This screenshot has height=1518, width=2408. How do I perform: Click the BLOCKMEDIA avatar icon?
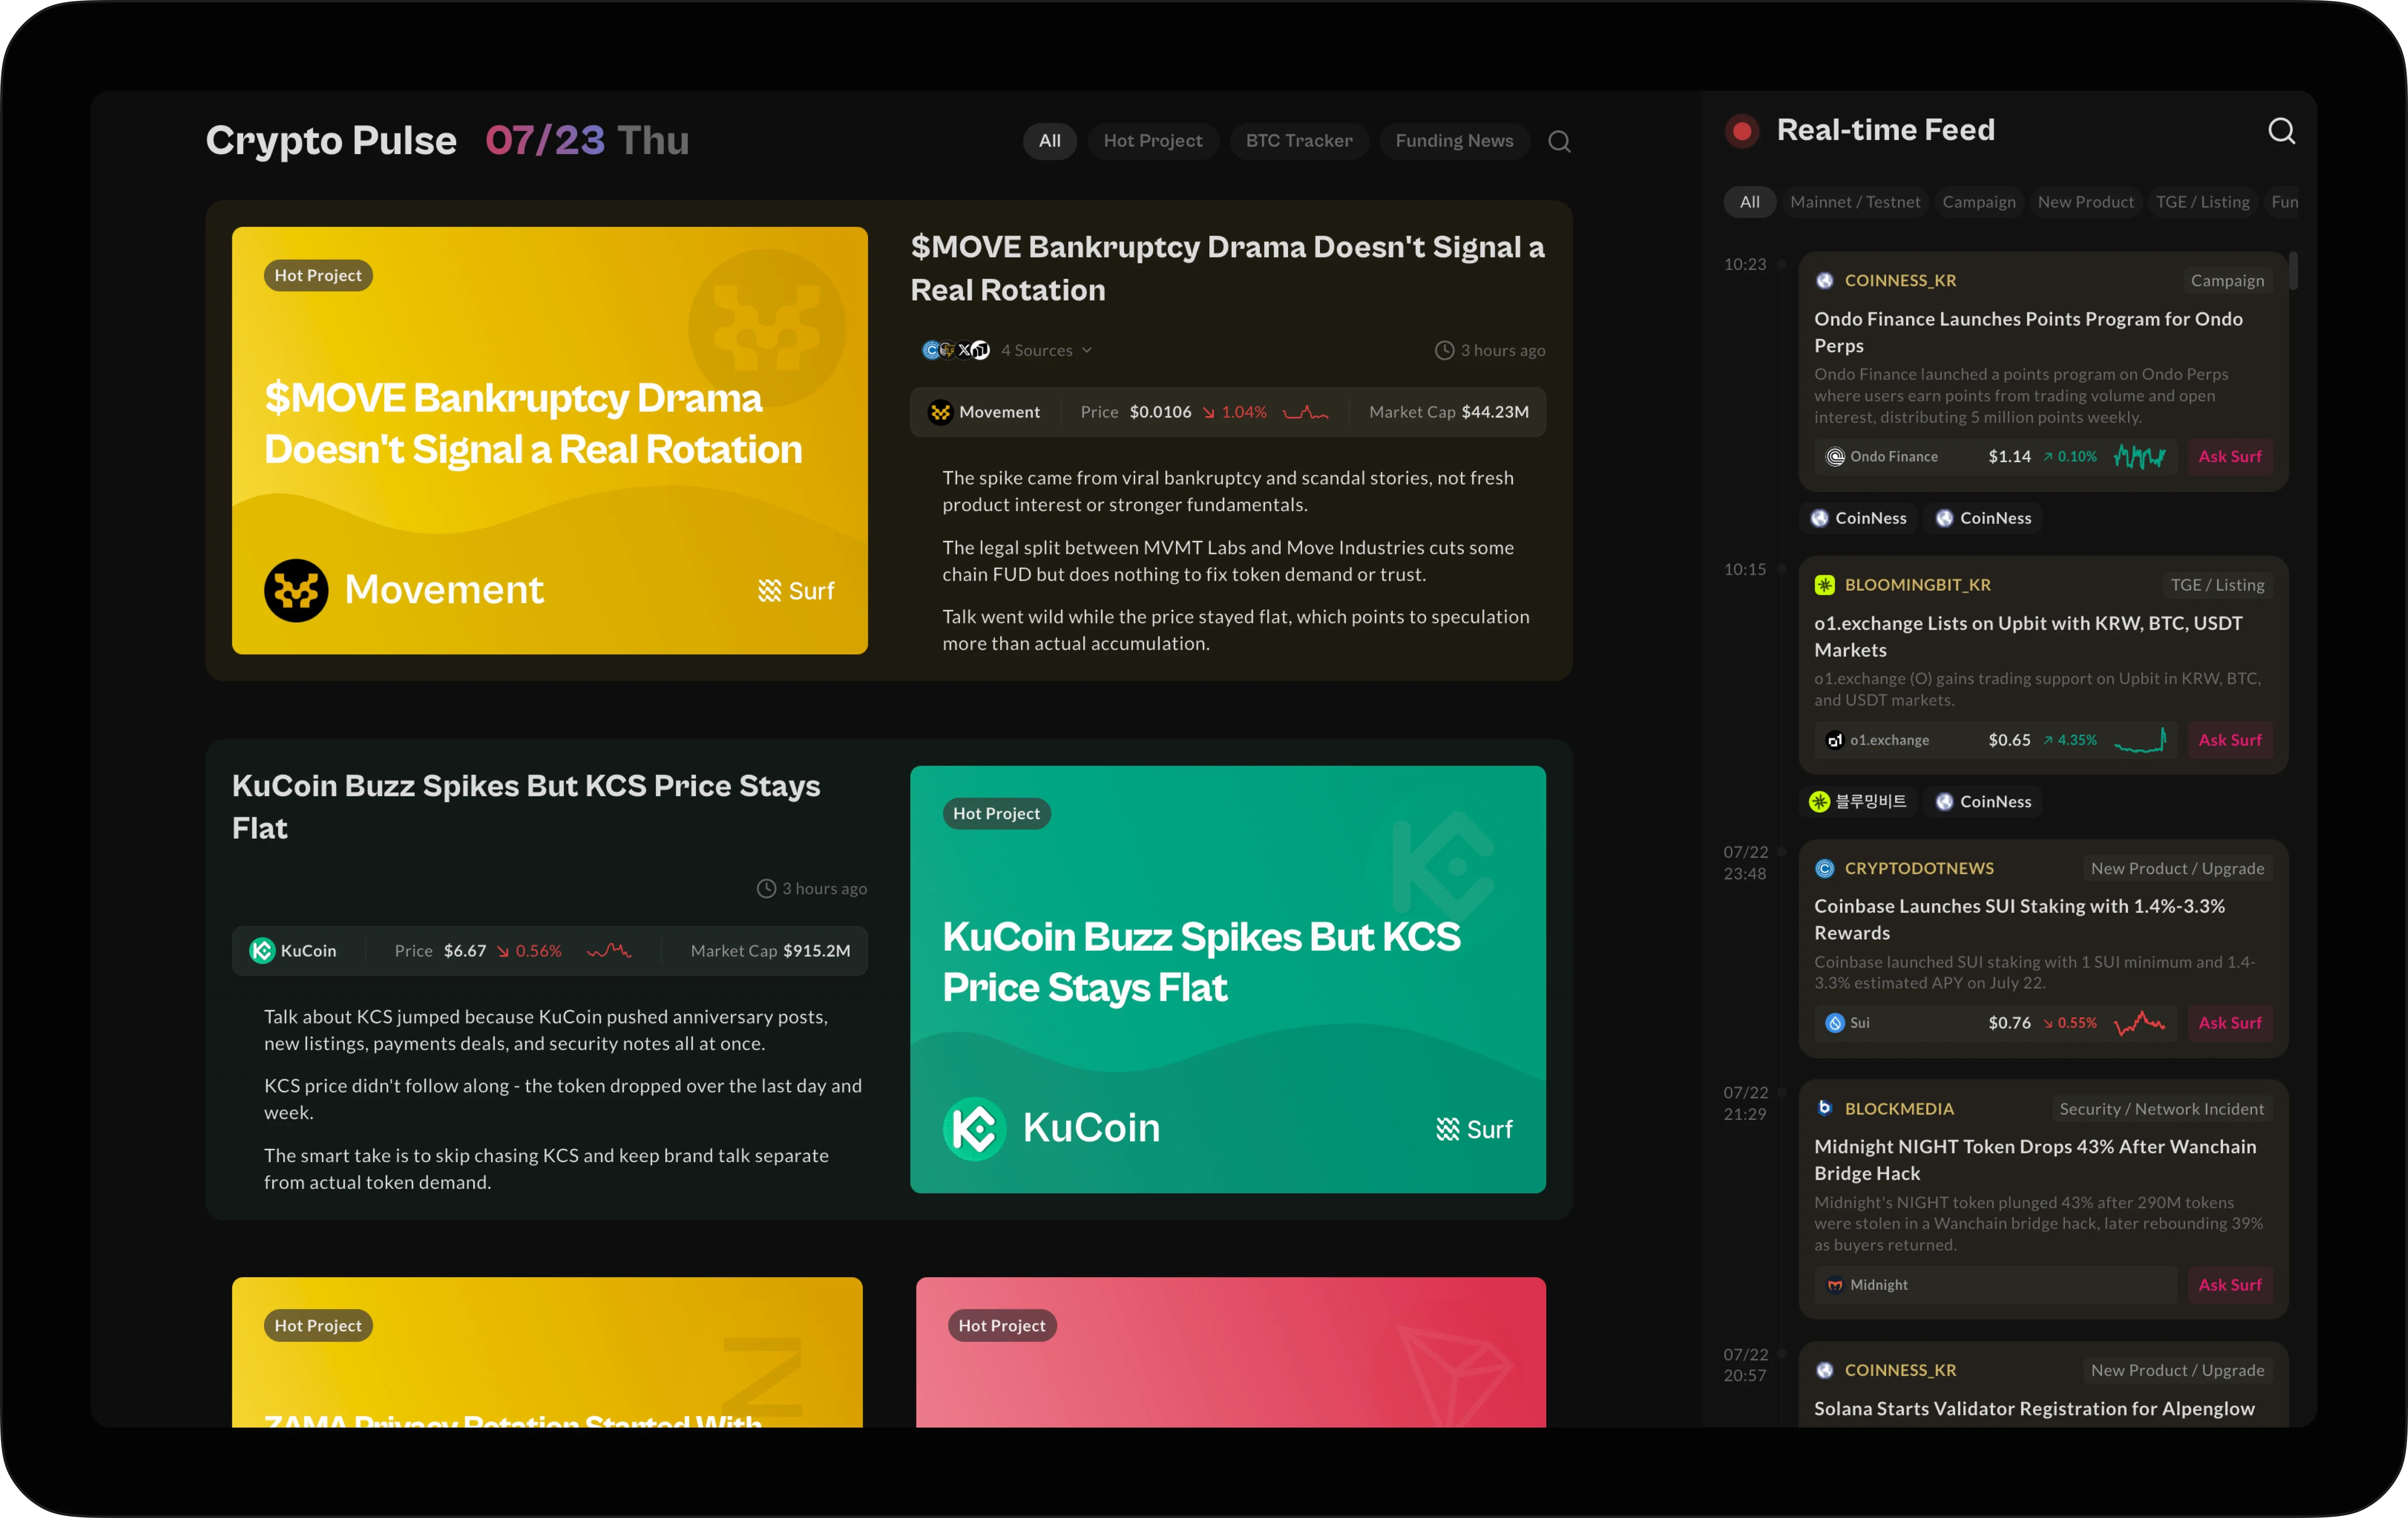coord(1825,1109)
